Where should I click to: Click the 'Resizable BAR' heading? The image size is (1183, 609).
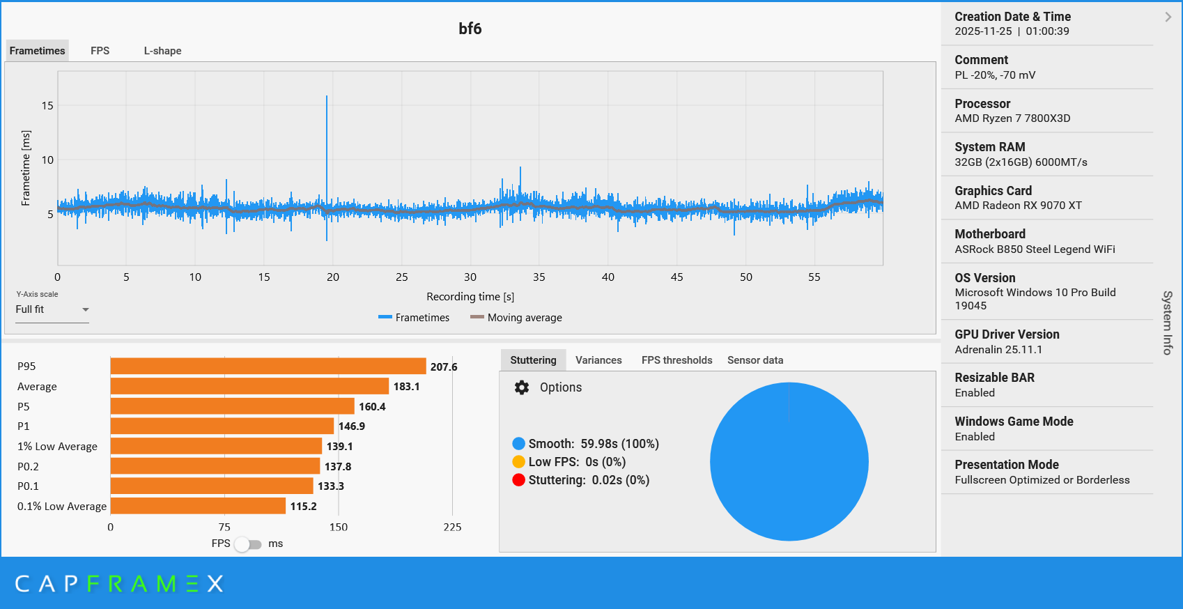994,378
